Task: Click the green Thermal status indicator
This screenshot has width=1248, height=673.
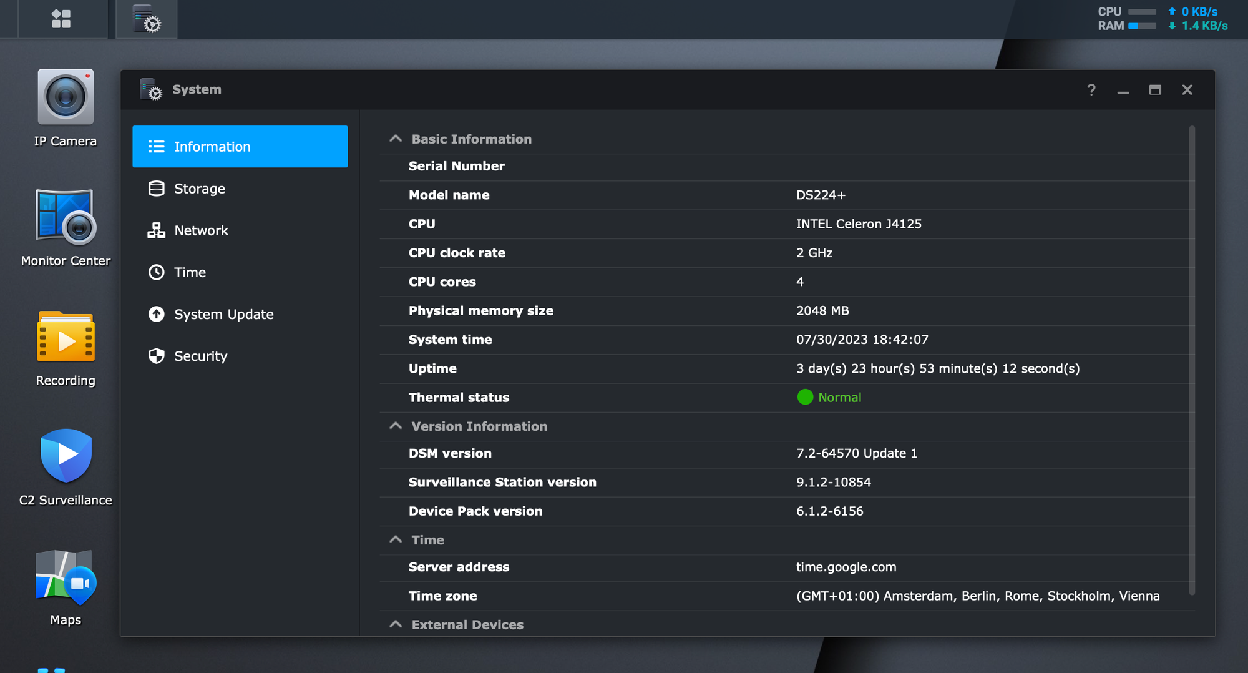Action: click(805, 397)
